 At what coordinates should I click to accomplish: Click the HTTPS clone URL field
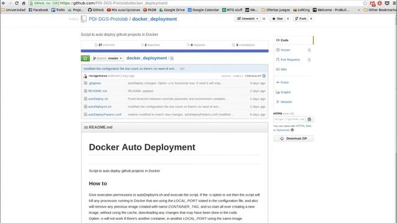(x=290, y=119)
